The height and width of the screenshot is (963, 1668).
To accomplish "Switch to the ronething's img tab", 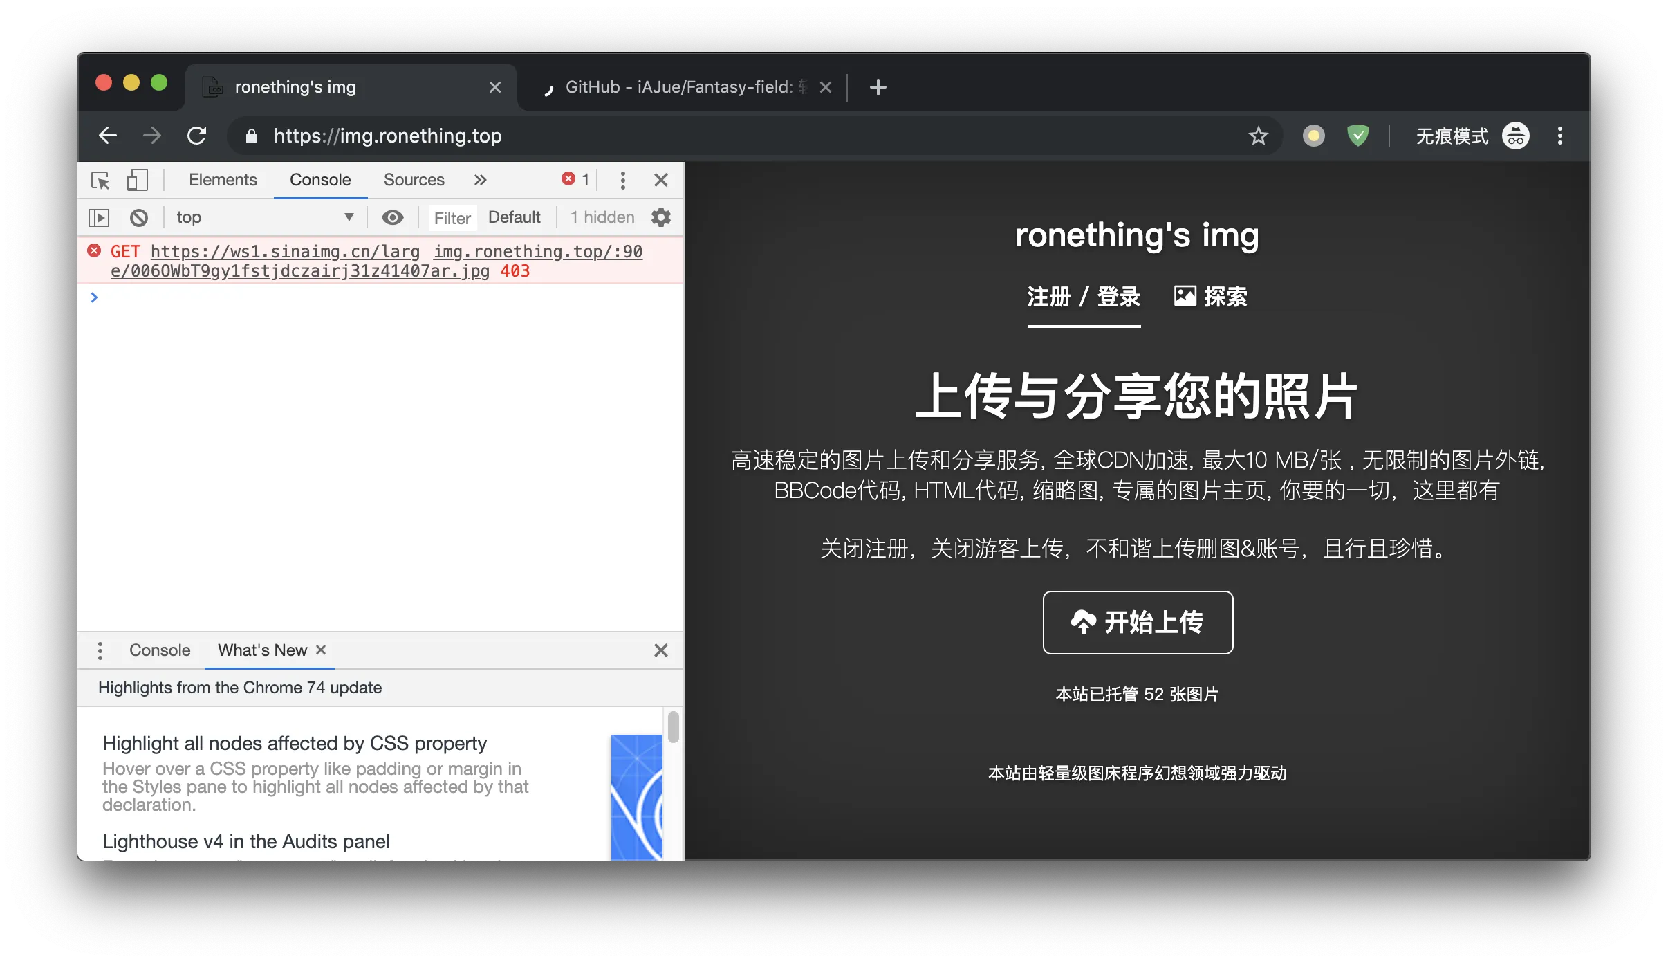I will 351,87.
